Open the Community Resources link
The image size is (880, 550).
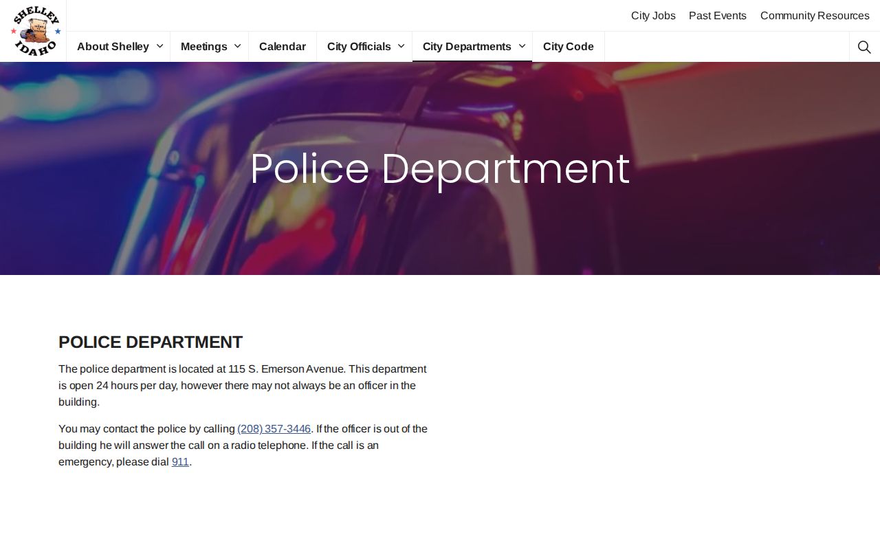pyautogui.click(x=815, y=16)
